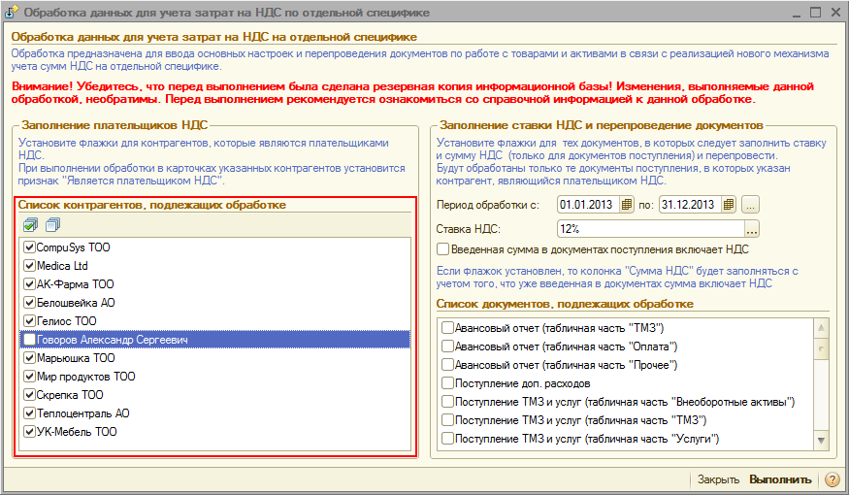
Task: Select the Мир продуктов ТОО row
Action: (85, 377)
